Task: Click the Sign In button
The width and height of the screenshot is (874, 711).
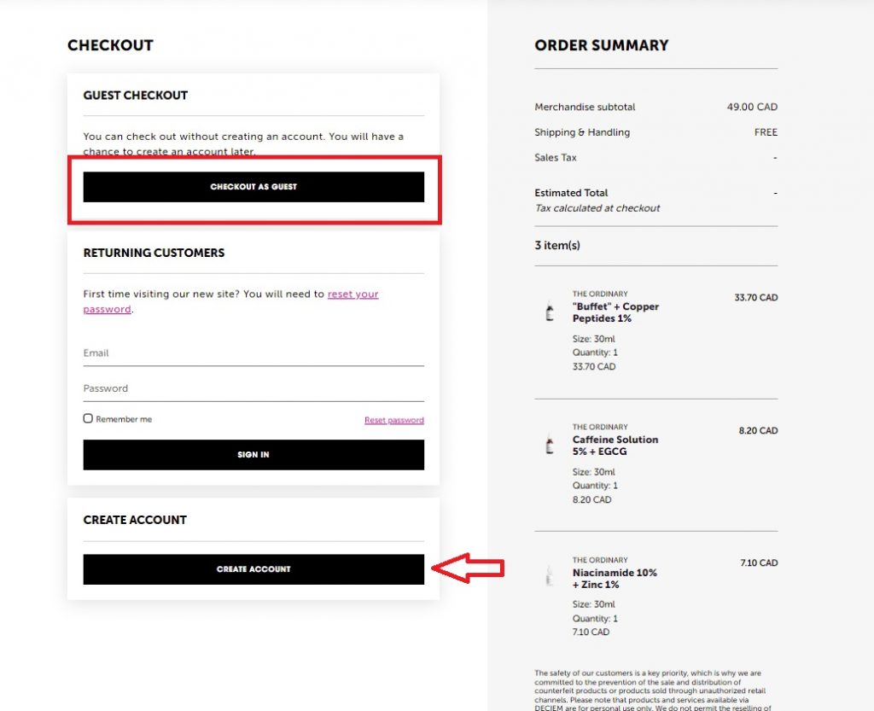Action: tap(253, 455)
